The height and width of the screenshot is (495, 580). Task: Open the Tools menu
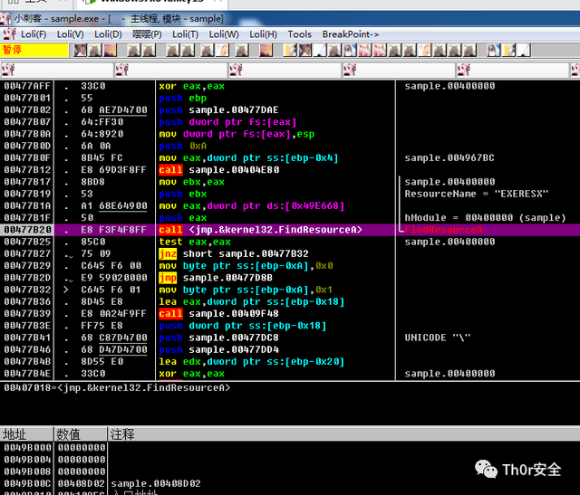point(299,34)
